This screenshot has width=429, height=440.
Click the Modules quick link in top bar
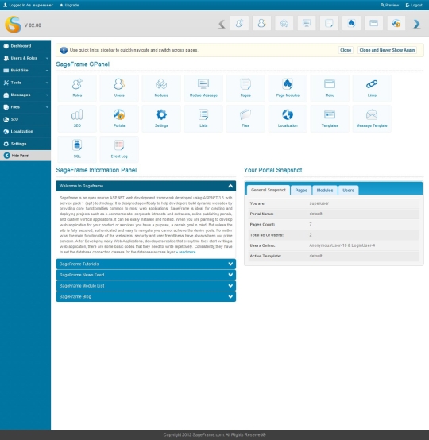(284, 23)
